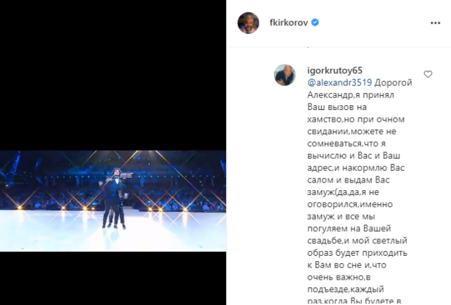Click the comment line "замуж(да,да,я не"
This screenshot has height=305, width=451.
343,192
